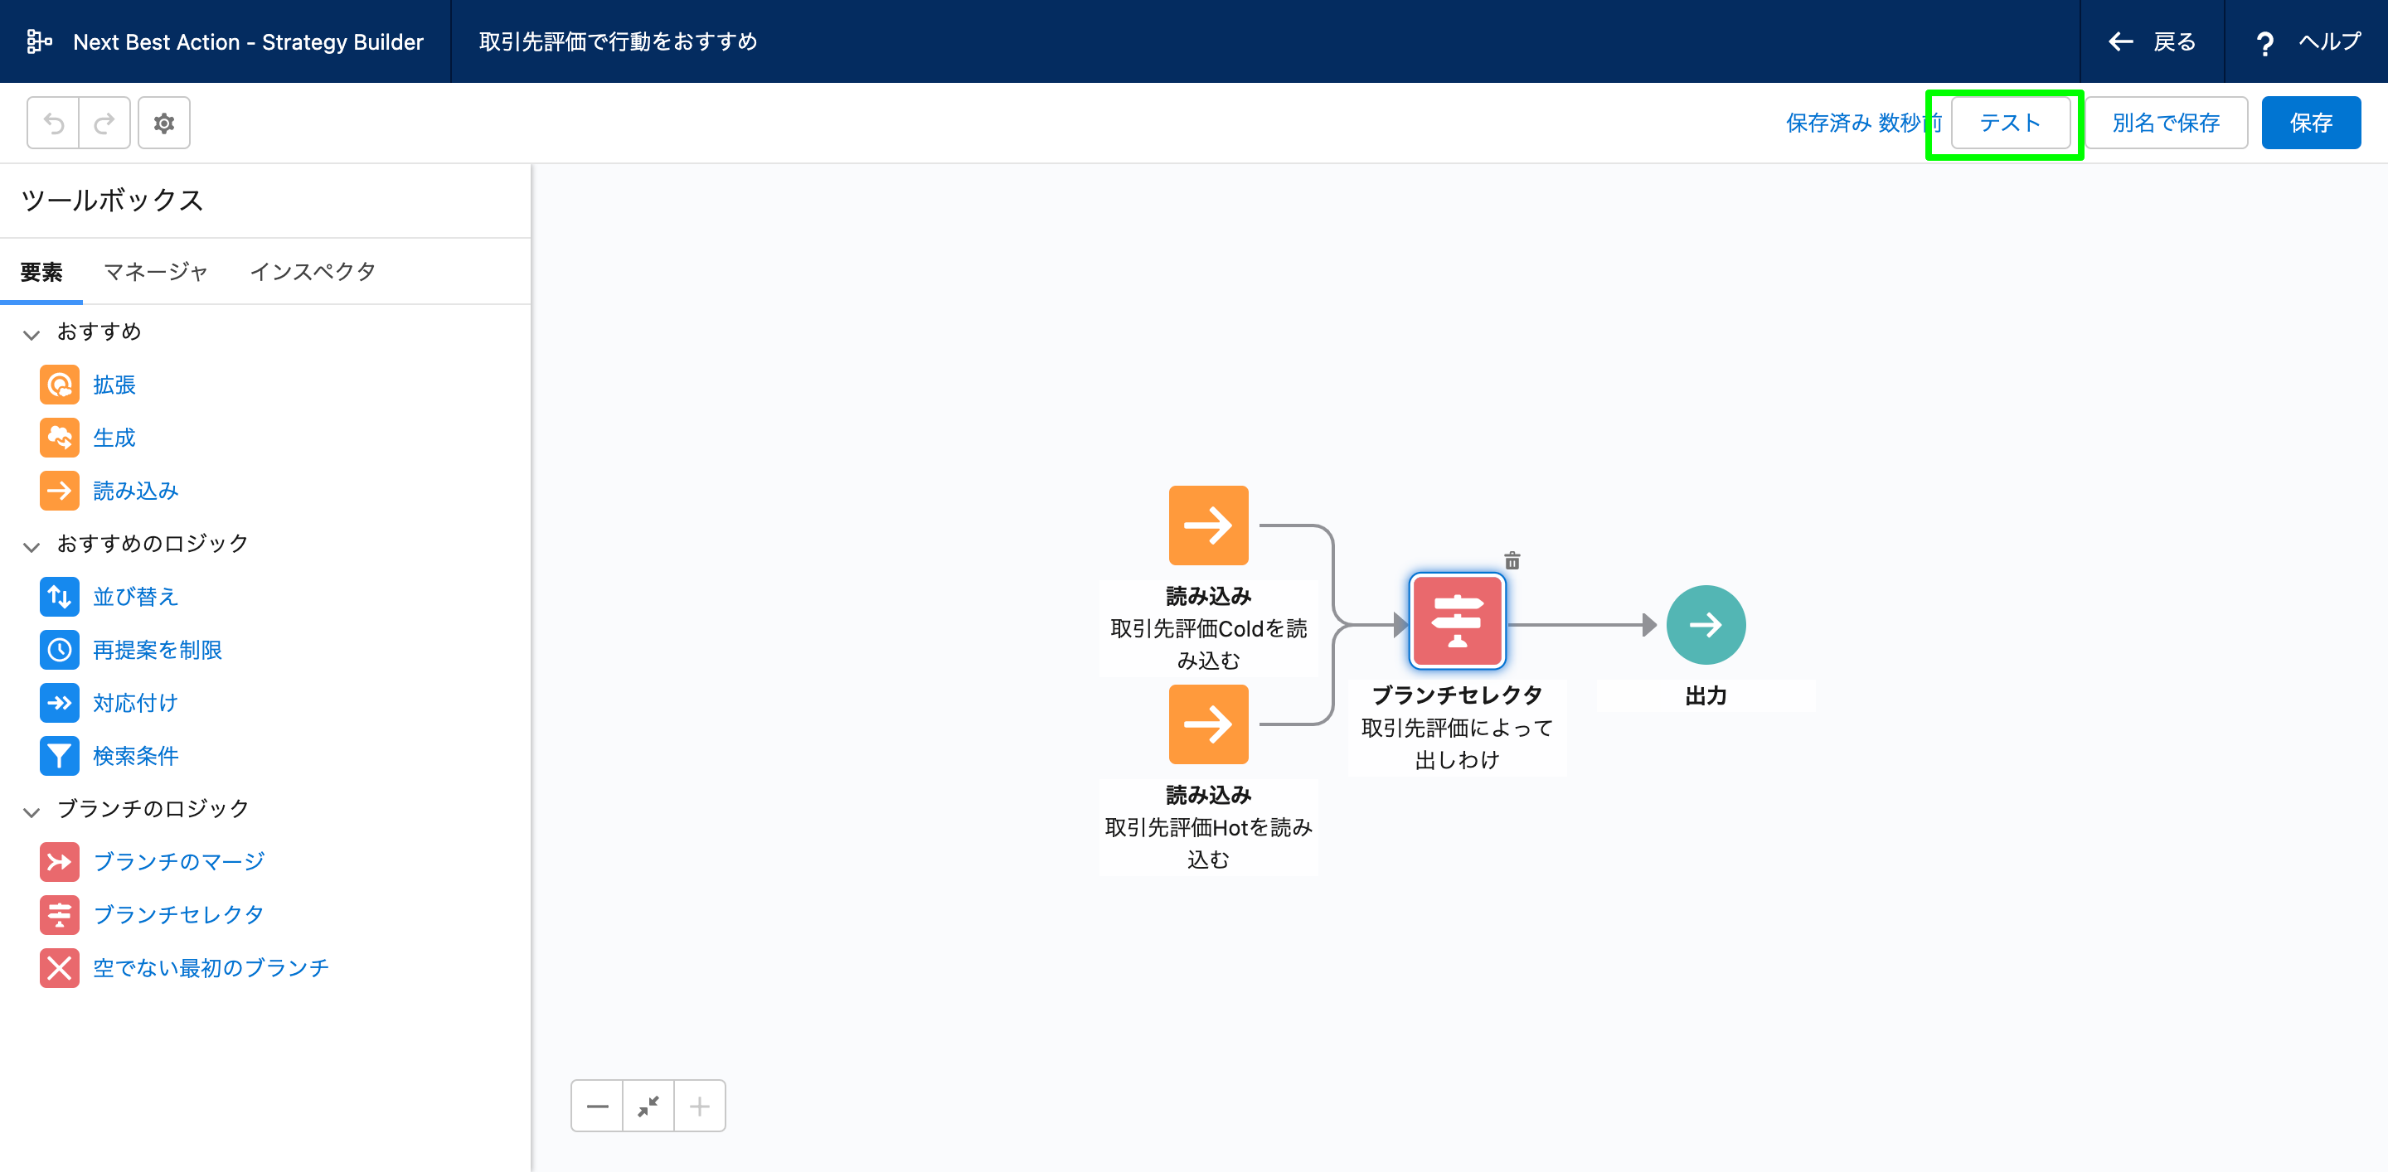Switch to the マネージャ tab
This screenshot has height=1172, width=2388.
coord(156,273)
